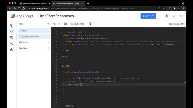Close the LimitFormResponses tab

[83, 4]
